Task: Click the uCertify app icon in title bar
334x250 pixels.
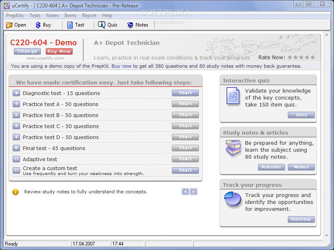Action: pos(7,6)
